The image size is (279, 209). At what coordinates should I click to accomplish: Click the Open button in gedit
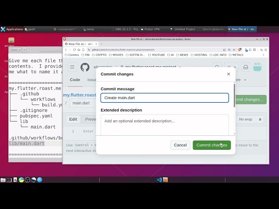pos(15,50)
